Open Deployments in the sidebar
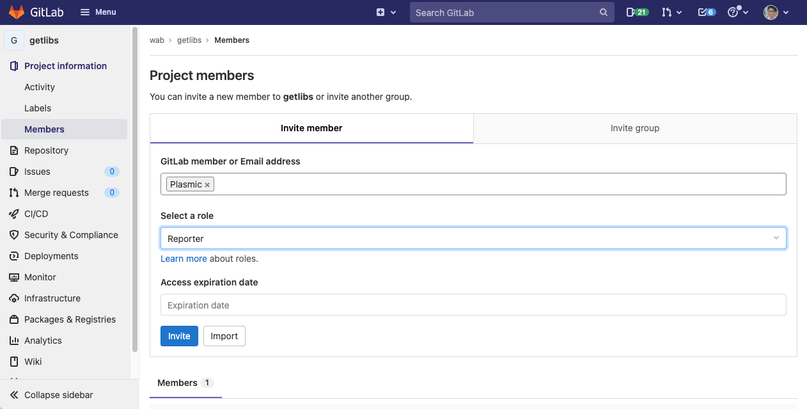Screen dimensions: 807x409 (x=51, y=256)
